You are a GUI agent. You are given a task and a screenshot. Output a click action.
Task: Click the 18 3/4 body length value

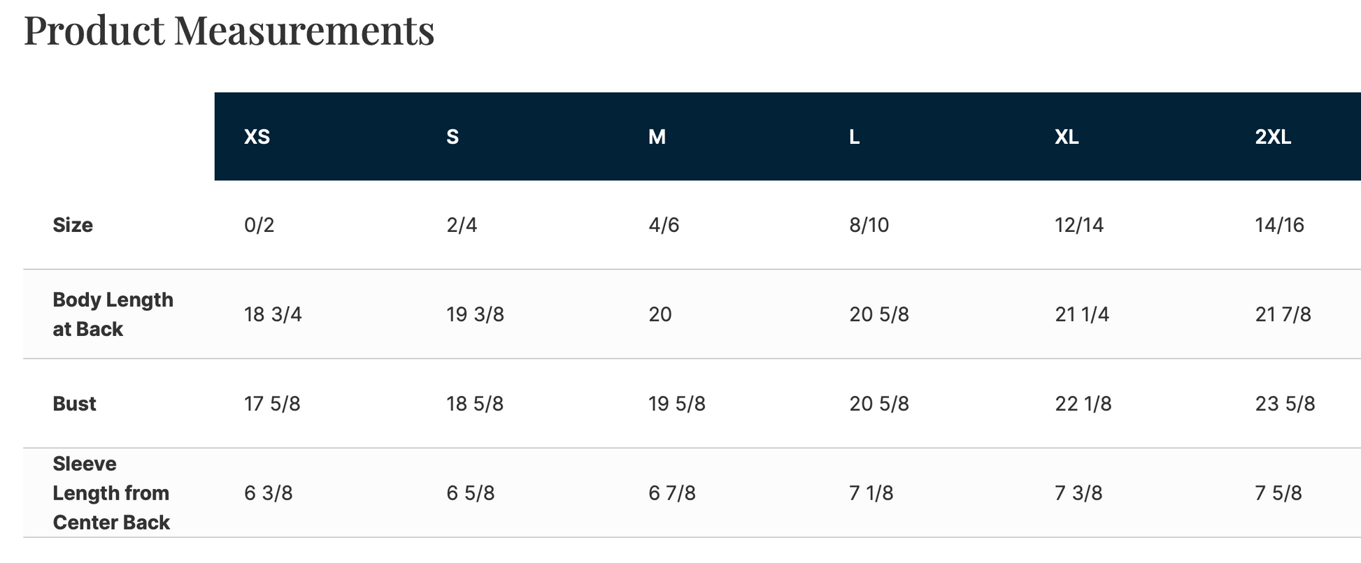tap(273, 314)
